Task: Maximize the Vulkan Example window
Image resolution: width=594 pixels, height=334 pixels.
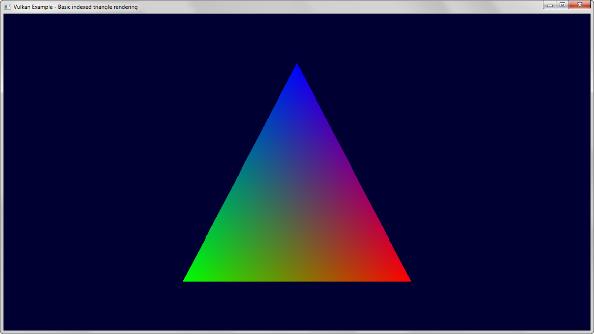Action: pos(562,5)
